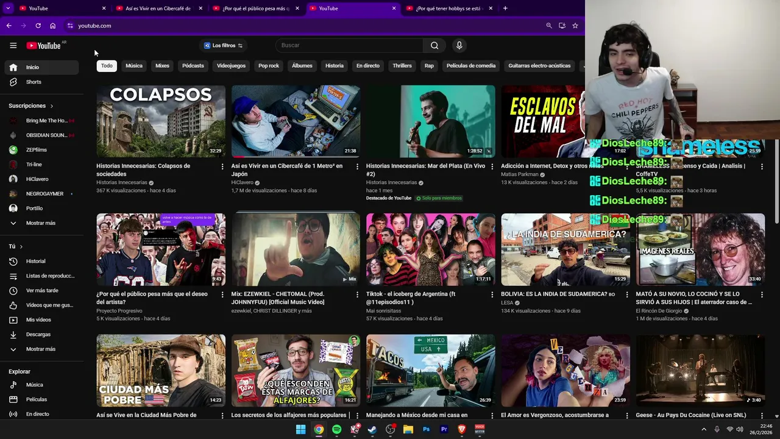The image size is (780, 439).
Task: Select the Pódcasts filter chip
Action: pos(193,65)
